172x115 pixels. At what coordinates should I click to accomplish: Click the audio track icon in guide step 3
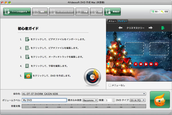(27, 57)
